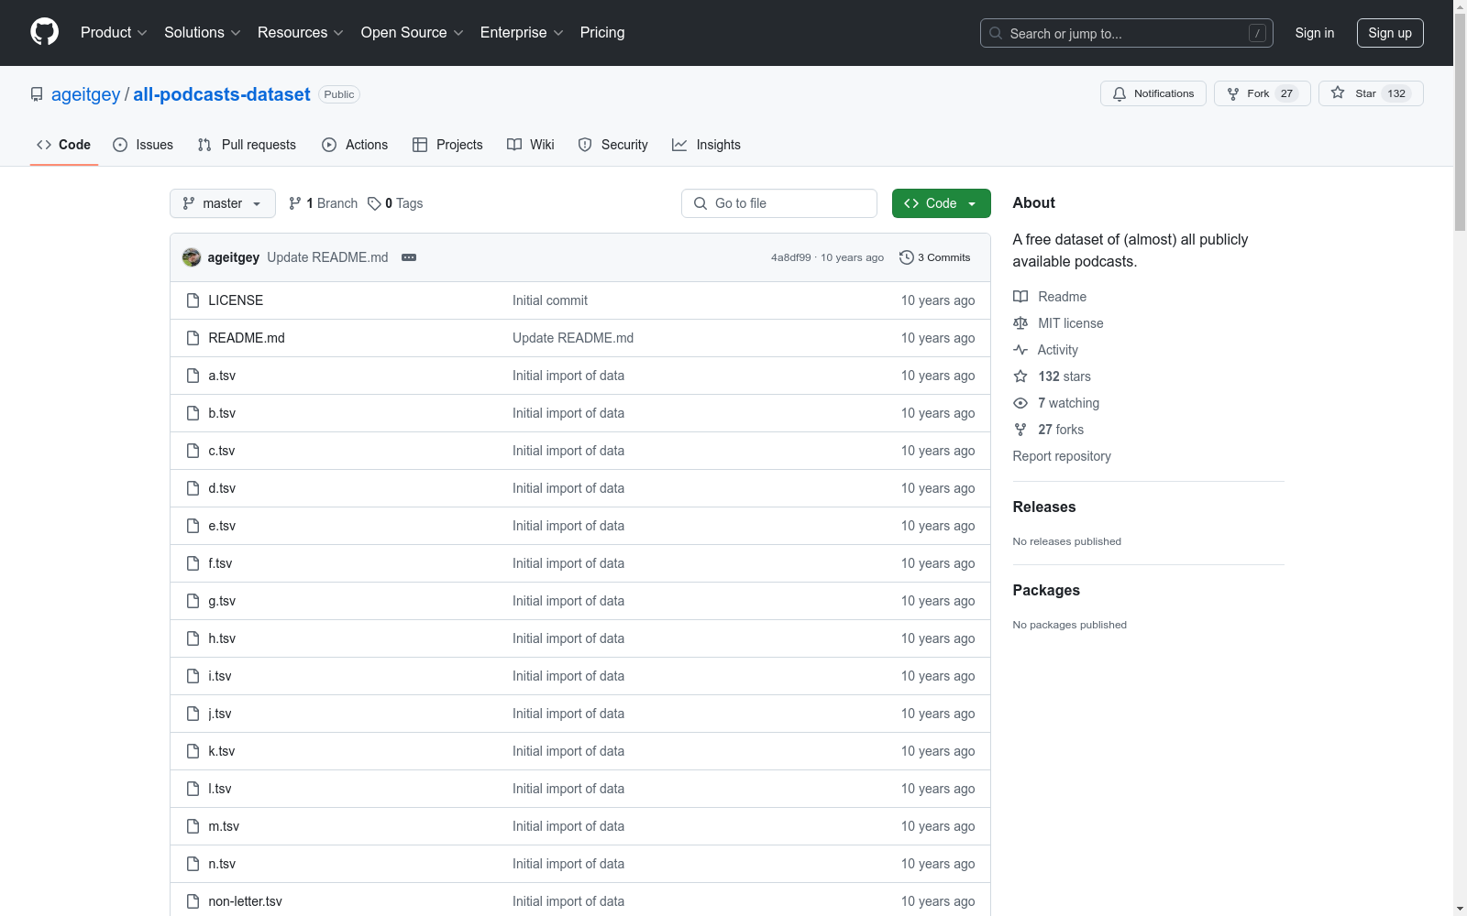Click the Sign up button
The image size is (1467, 916).
[x=1390, y=33]
